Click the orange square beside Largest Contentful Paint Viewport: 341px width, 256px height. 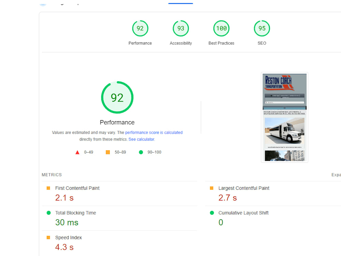coord(212,188)
